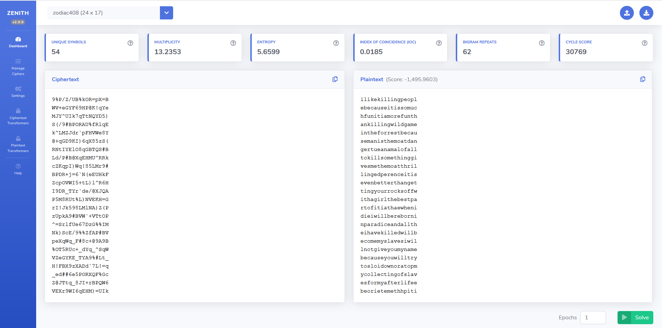Viewport: 662px width, 328px height.
Task: Select the Settings menu label
Action: pyautogui.click(x=18, y=96)
